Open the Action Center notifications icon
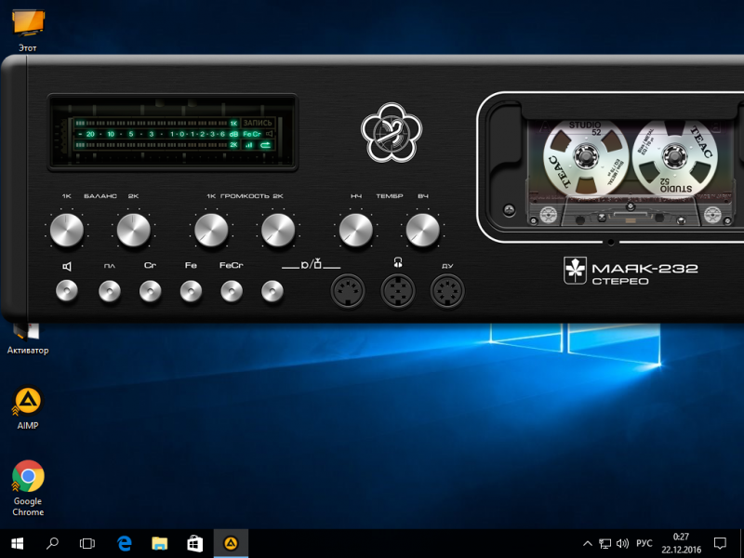The height and width of the screenshot is (558, 744). 720,544
